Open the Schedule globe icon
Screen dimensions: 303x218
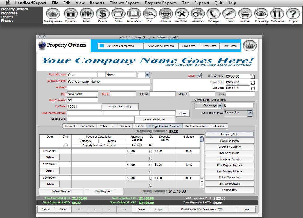166,14
